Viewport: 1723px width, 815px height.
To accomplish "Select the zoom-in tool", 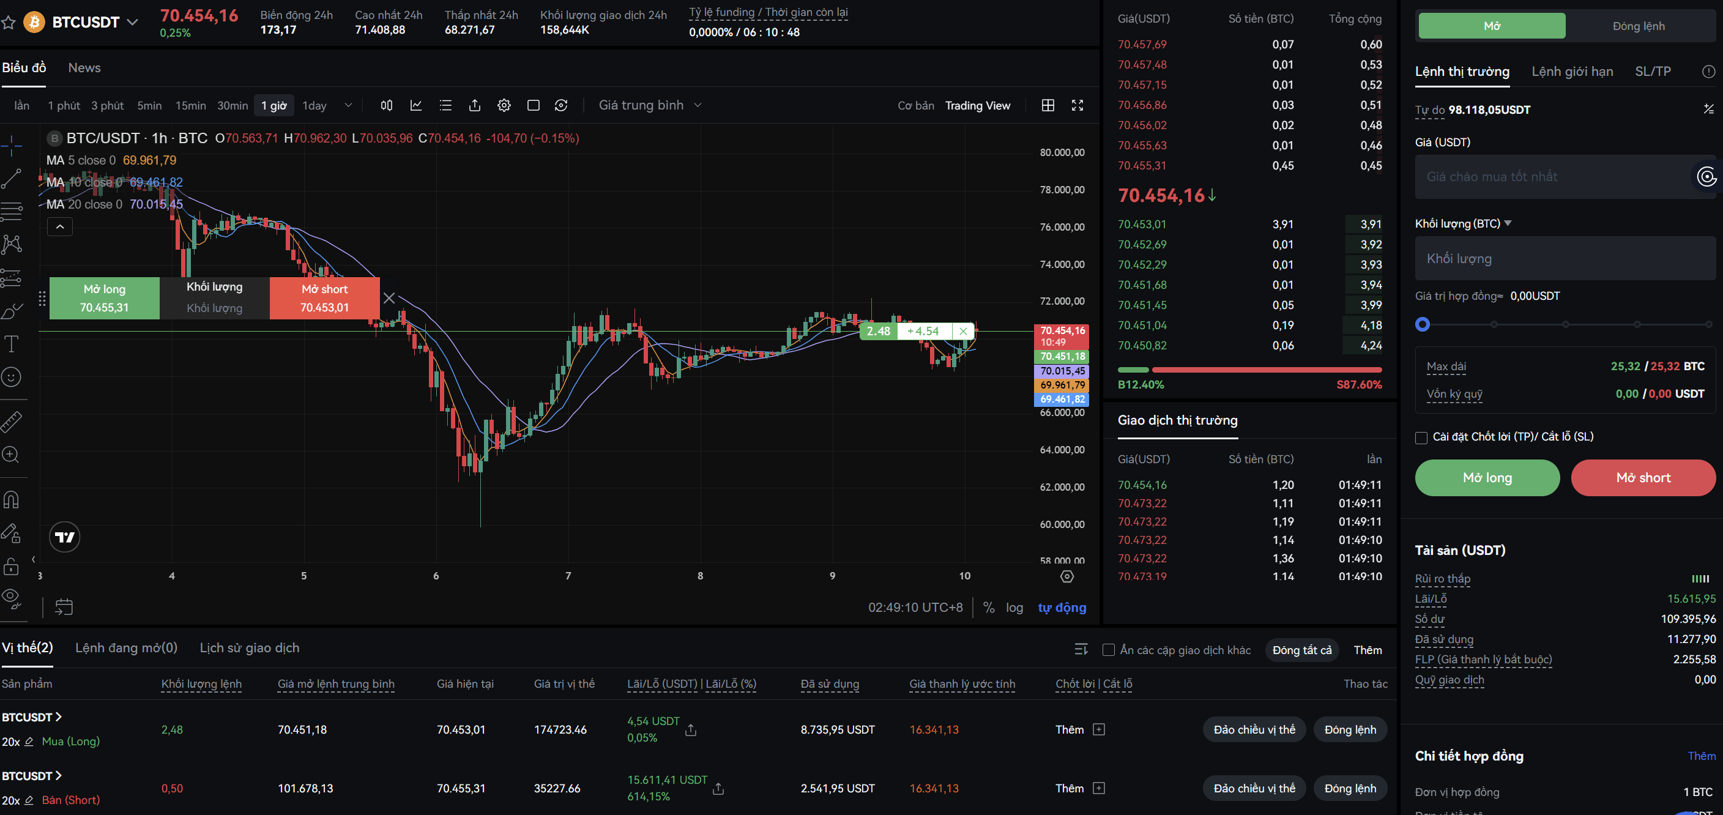I will pyautogui.click(x=12, y=455).
